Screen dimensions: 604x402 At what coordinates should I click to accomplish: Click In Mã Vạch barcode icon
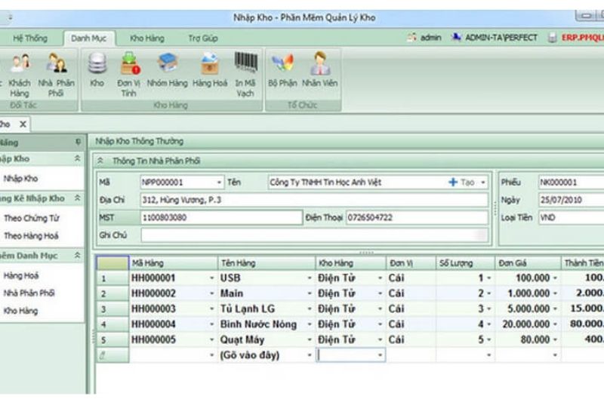click(245, 72)
